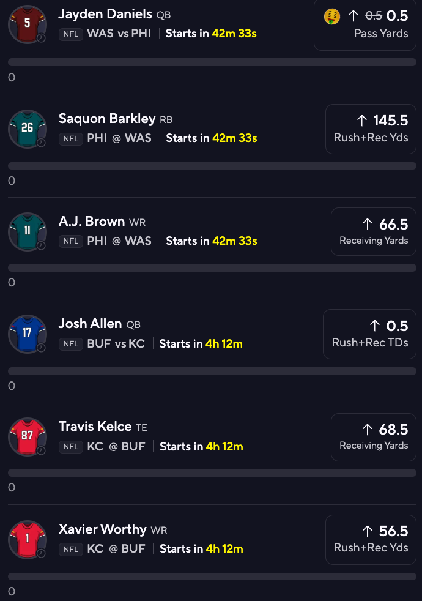The height and width of the screenshot is (601, 422).
Task: Click Jayden Daniels' progress bar
Action: (x=212, y=62)
